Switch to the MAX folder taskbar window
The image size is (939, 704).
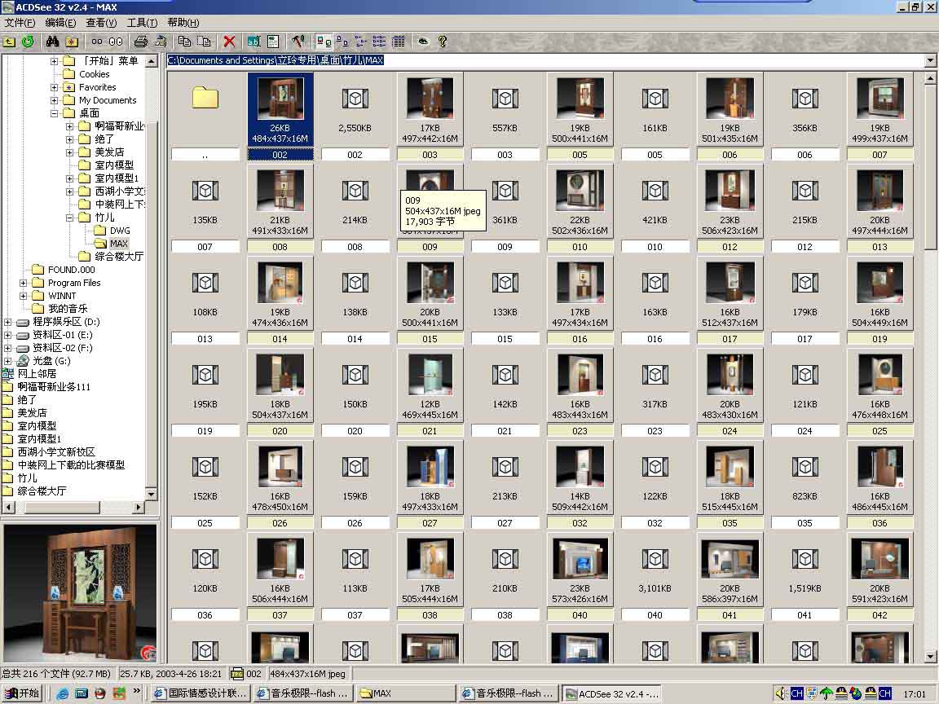click(x=405, y=693)
